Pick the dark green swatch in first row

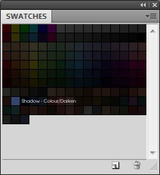(25, 28)
